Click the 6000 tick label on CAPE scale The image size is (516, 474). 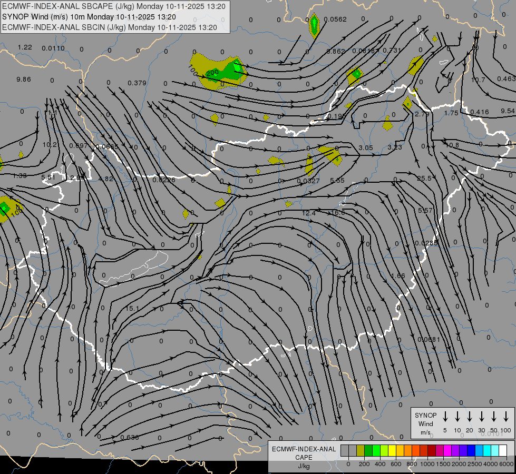pyautogui.click(x=507, y=464)
